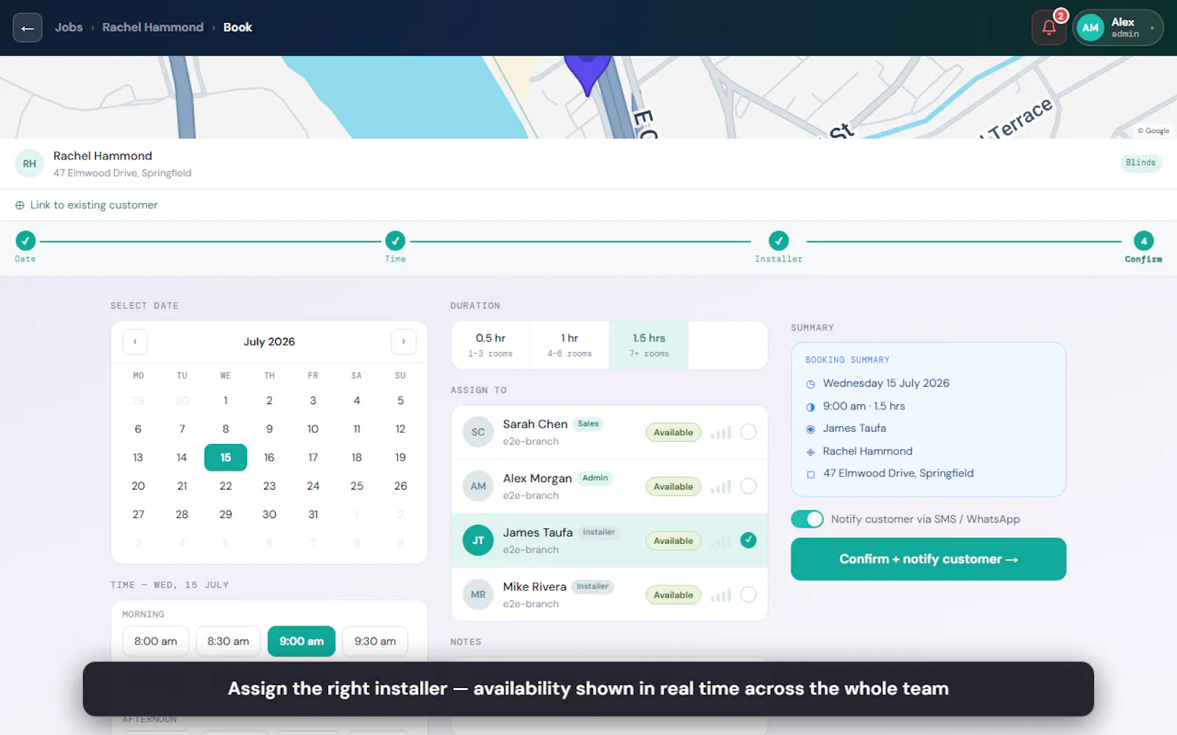Click the time icon beside 9:00 am
This screenshot has height=735, width=1177.
(811, 406)
